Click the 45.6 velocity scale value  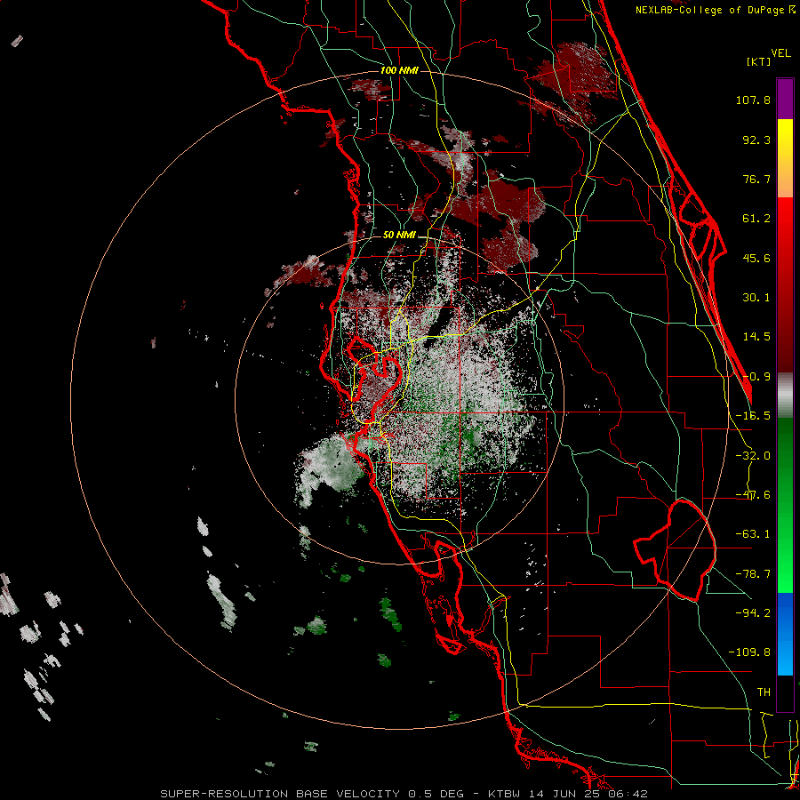coord(756,258)
